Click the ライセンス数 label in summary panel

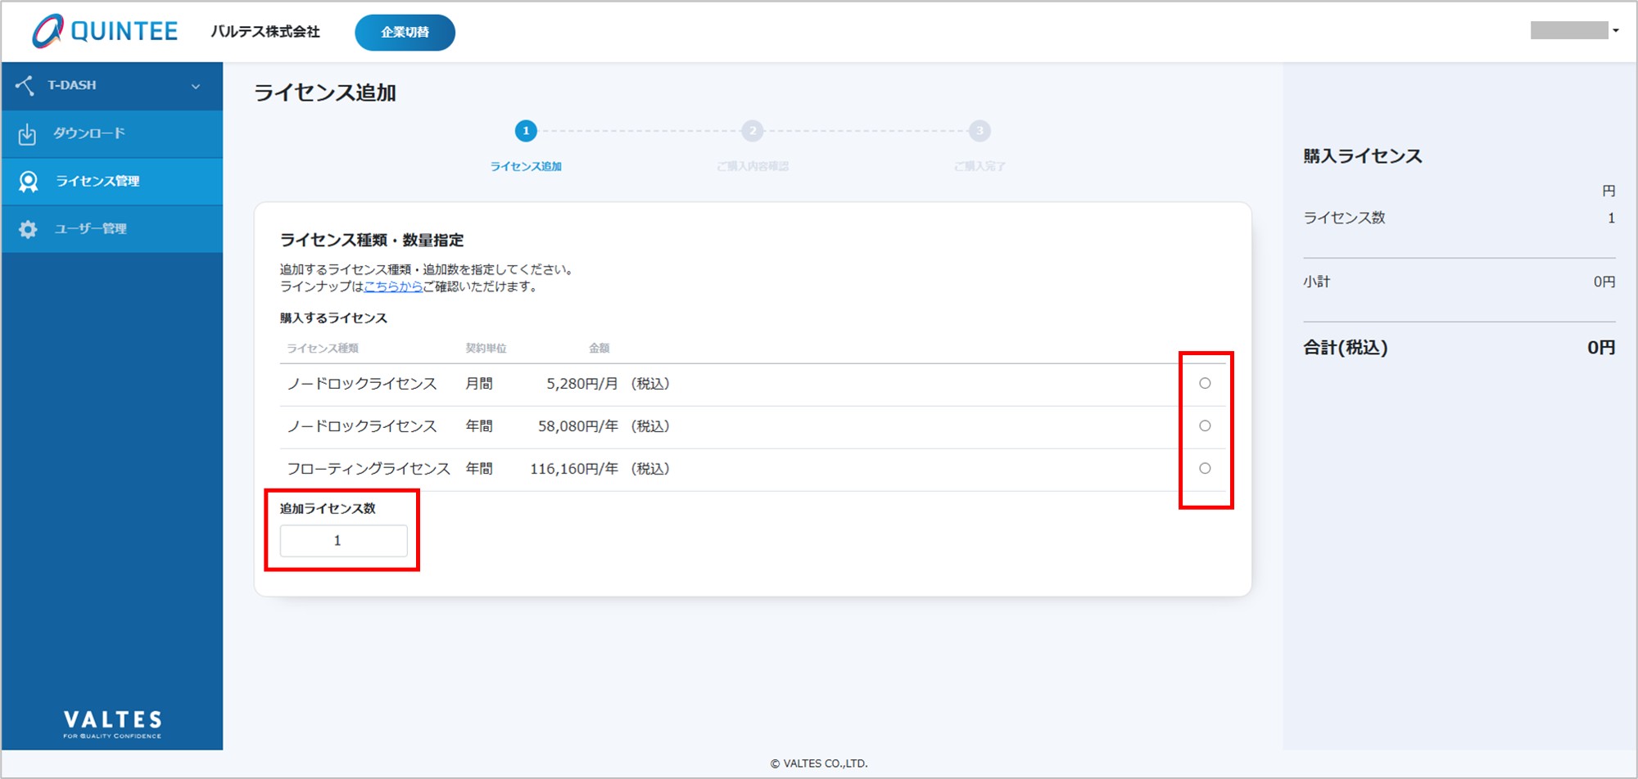pos(1345,218)
